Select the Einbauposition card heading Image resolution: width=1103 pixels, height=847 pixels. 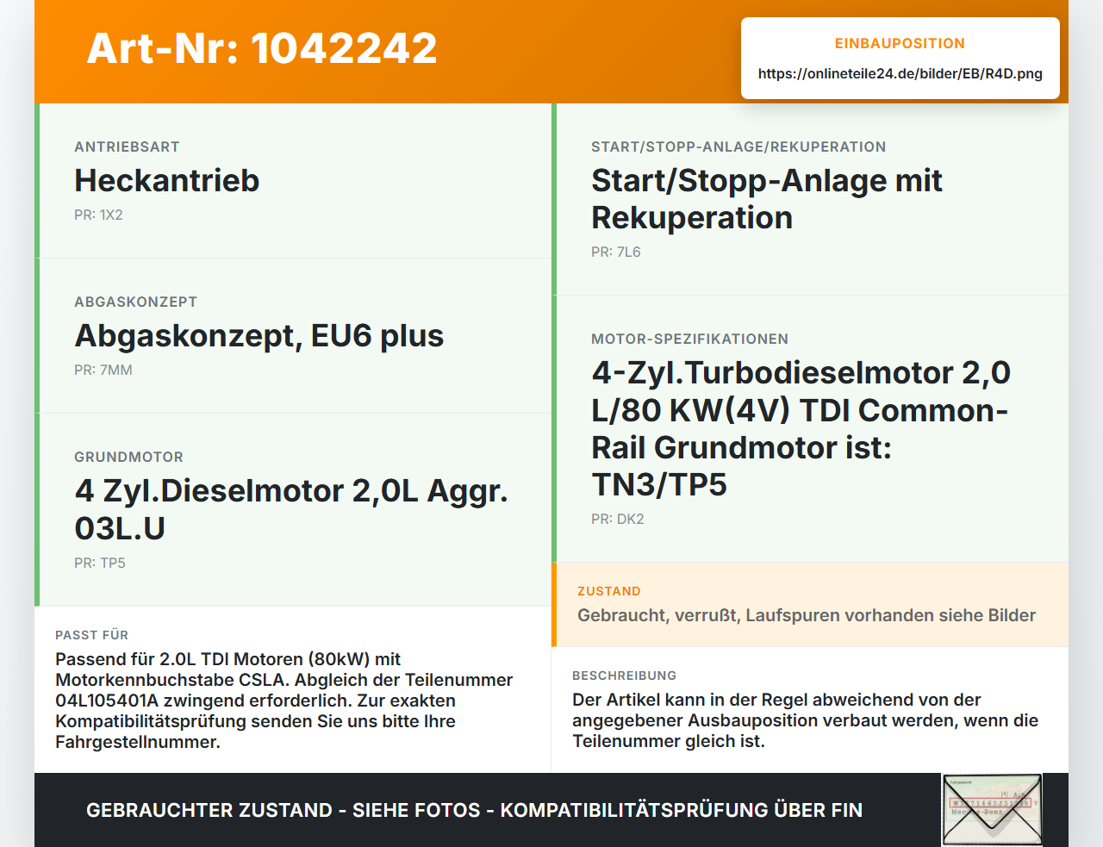click(900, 43)
